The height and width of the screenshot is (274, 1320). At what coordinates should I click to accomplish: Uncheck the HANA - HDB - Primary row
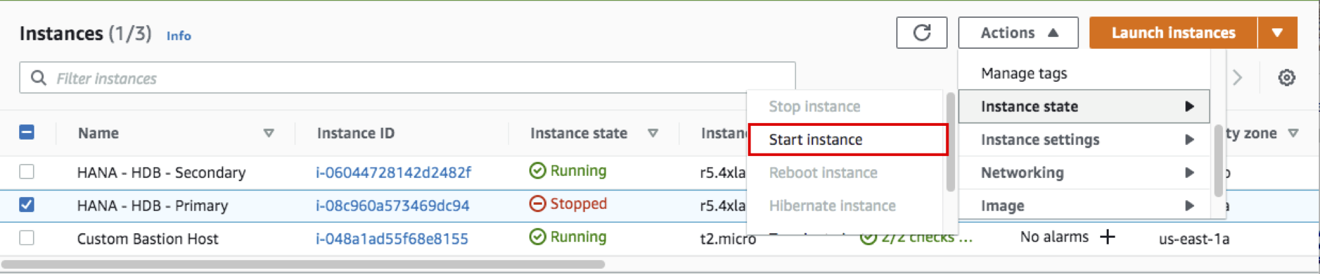coord(27,205)
